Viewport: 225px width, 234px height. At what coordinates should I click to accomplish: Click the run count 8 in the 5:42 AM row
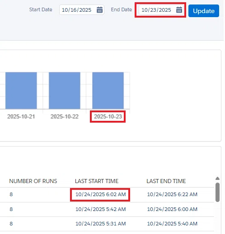tap(11, 209)
